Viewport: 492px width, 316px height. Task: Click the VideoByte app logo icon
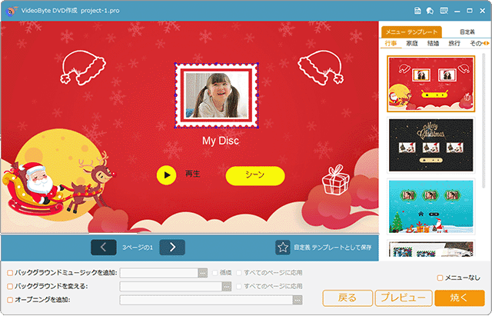[x=10, y=10]
